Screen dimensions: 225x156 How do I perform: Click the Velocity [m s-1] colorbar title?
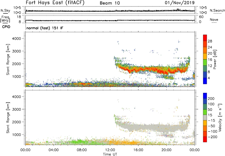220,118
